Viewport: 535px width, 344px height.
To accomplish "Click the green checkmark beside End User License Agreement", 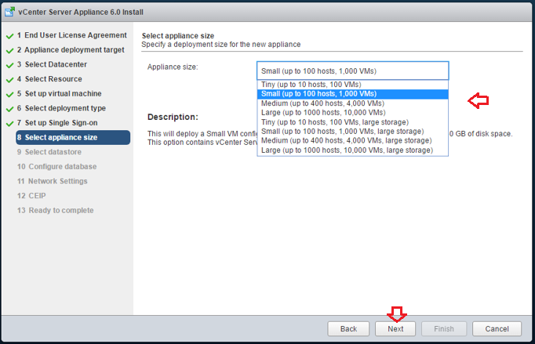I will point(10,36).
